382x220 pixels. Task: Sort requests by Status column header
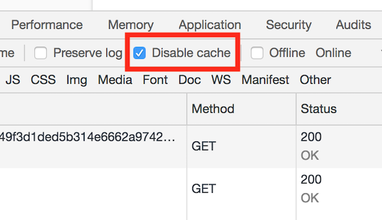tap(319, 109)
